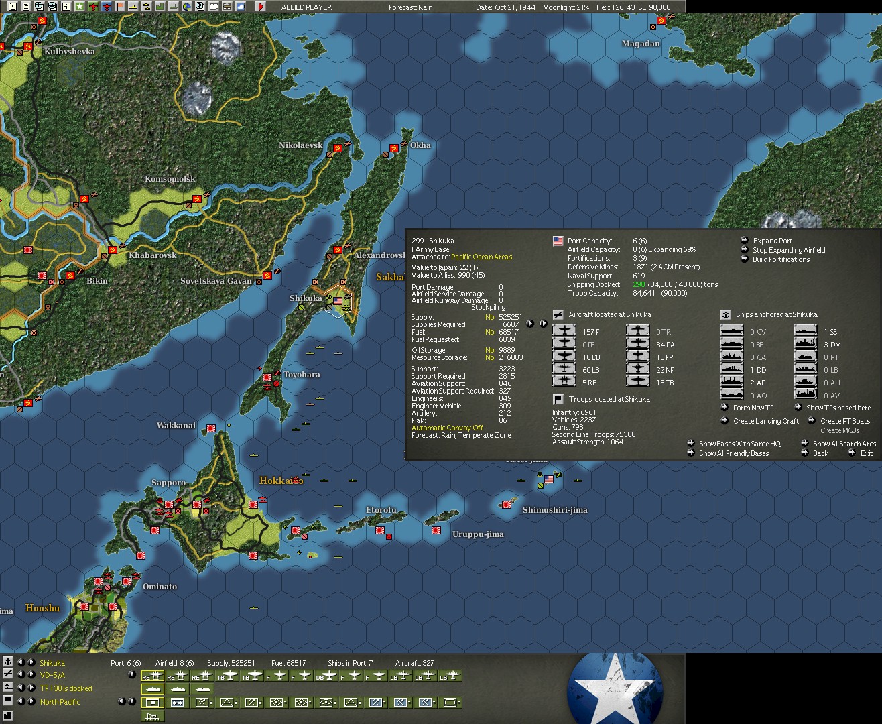Image resolution: width=882 pixels, height=724 pixels.
Task: Click next arrow beside North Pacific label
Action: click(x=31, y=701)
